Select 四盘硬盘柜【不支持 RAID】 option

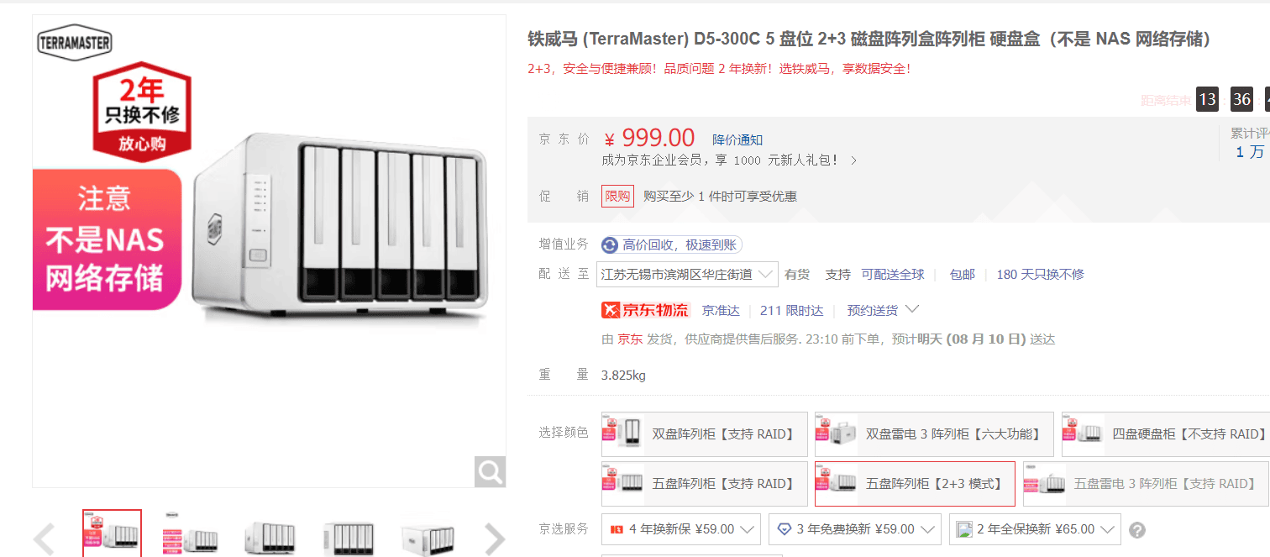1166,434
